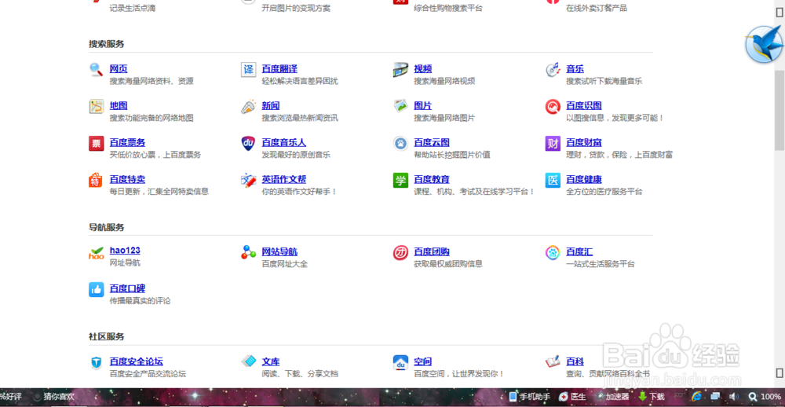Screen dimensions: 785x407
Task: Visit the 百度教育 link
Action: (432, 179)
